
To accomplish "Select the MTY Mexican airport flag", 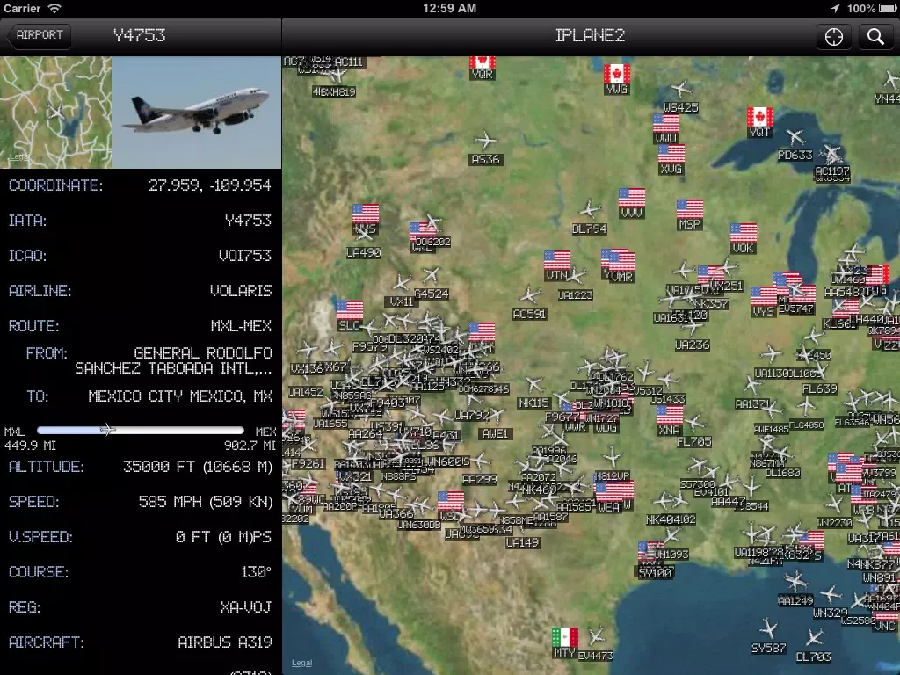I will click(565, 637).
